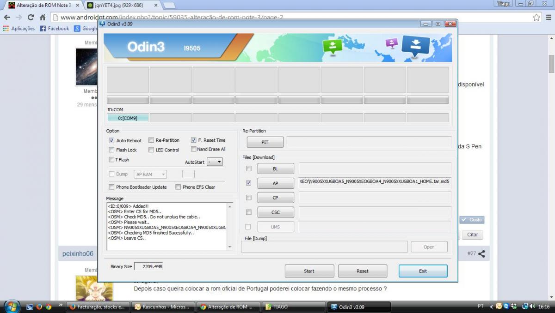Tick Nand Erase All checkbox

tap(193, 149)
